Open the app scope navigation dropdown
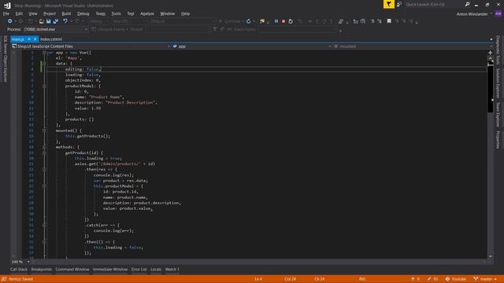504x283 pixels. [x=330, y=46]
